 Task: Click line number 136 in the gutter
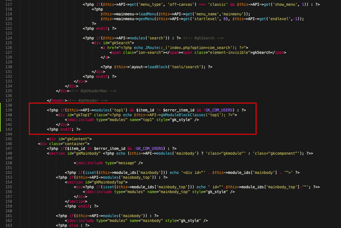[x=9, y=96]
